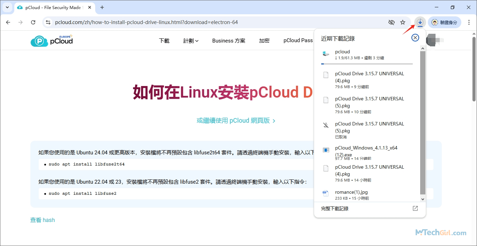This screenshot has height=246, width=477.
Task: Click the 完整下載記錄 full history link
Action: point(335,208)
